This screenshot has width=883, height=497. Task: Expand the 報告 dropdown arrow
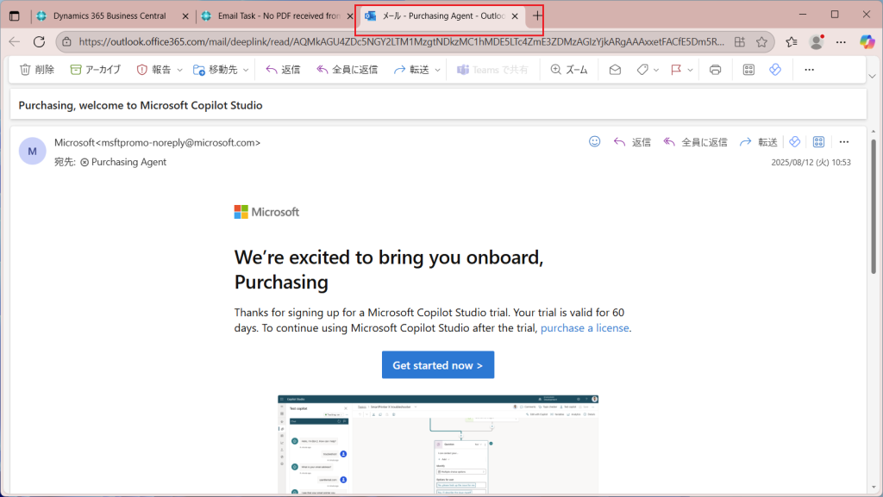point(179,71)
